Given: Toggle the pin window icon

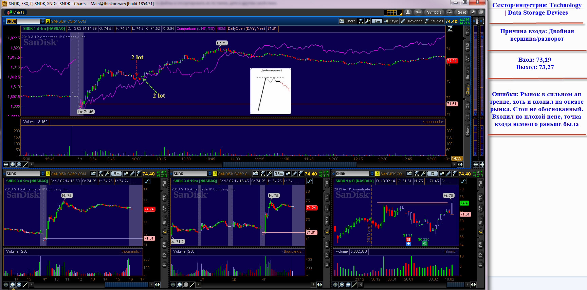Looking at the screenshot, I should 473,12.
